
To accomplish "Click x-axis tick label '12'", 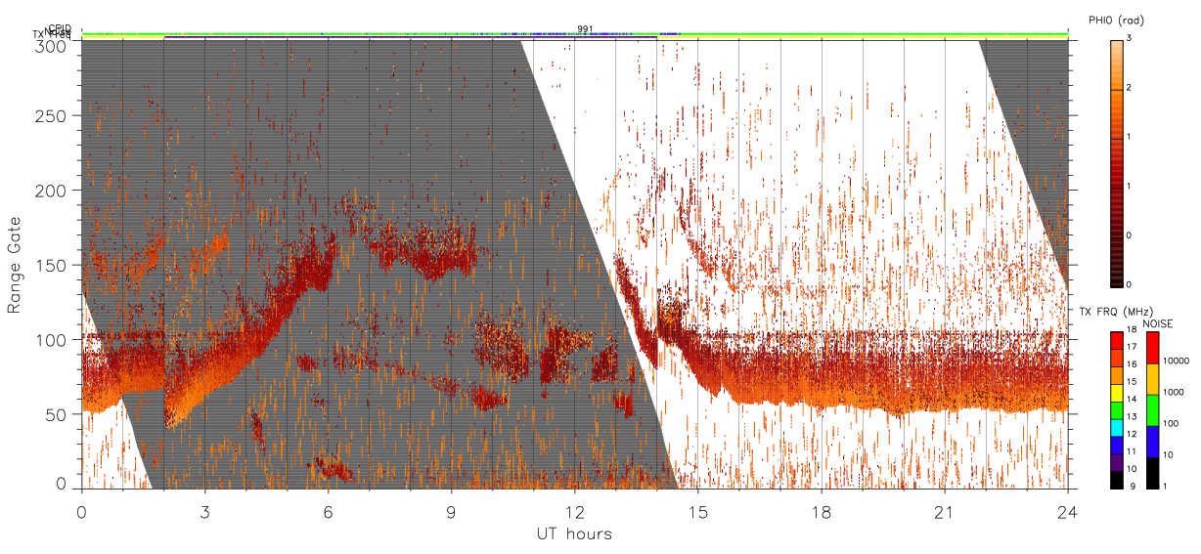I will point(574,511).
